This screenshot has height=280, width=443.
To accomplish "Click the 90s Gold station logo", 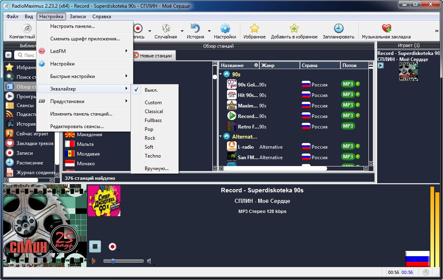I will (x=232, y=84).
